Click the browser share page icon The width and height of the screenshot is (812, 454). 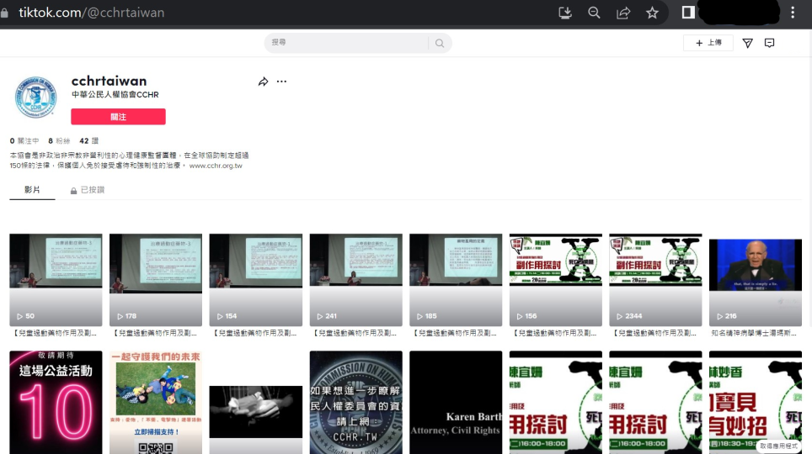(x=623, y=13)
